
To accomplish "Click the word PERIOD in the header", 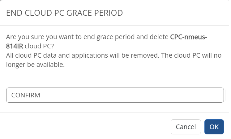I will click(109, 13).
